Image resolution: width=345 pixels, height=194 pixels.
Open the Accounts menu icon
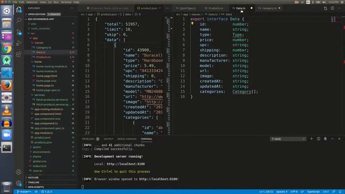[x=19, y=172]
